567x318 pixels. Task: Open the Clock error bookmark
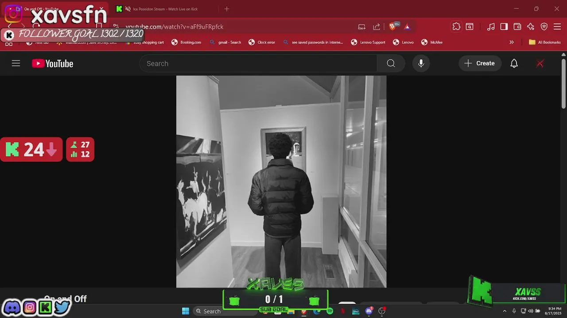262,42
